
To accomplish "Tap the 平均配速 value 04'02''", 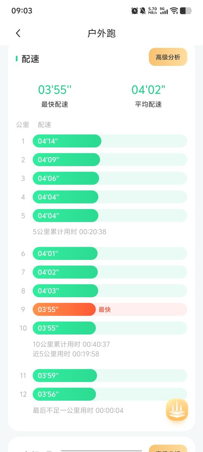I will (148, 90).
